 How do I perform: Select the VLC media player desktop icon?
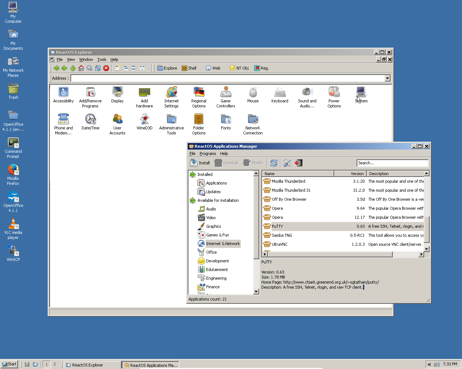click(x=13, y=229)
